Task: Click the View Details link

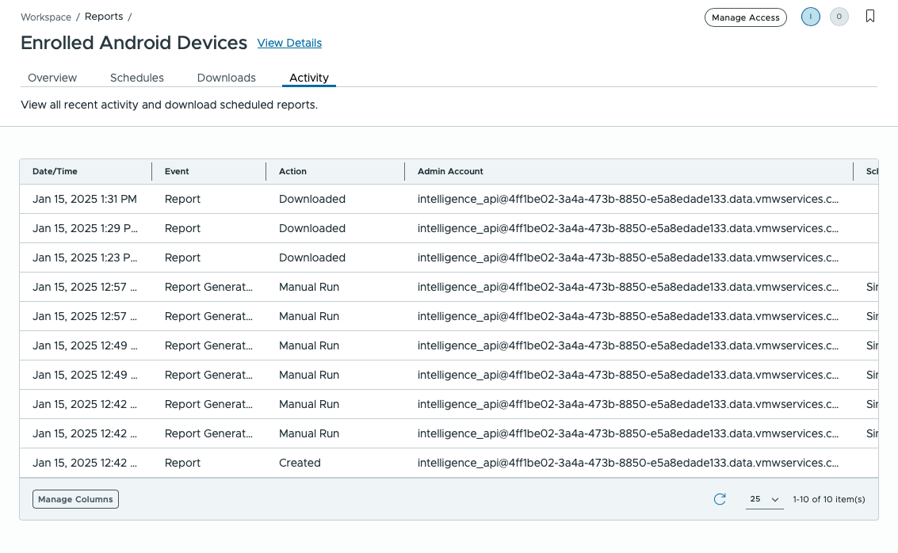Action: click(289, 43)
